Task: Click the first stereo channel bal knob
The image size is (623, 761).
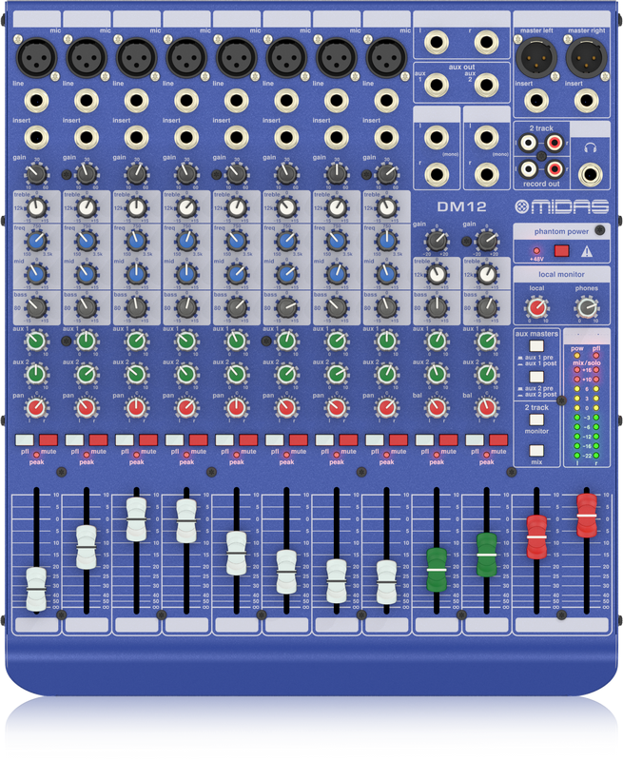Action: point(437,408)
